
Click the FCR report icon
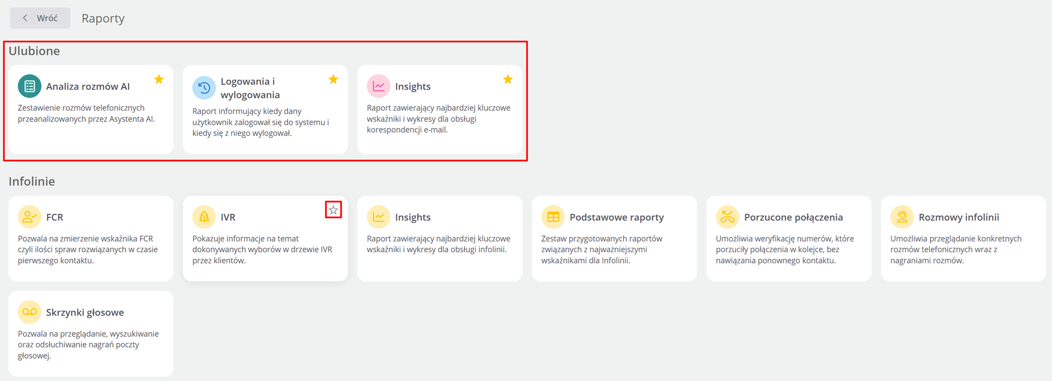(29, 217)
